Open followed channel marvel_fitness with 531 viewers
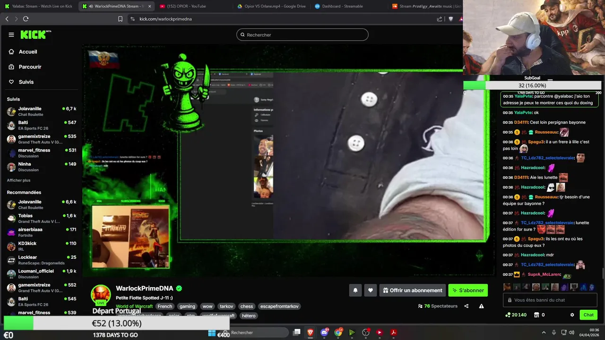Screen dimensions: 605x340 42,153
